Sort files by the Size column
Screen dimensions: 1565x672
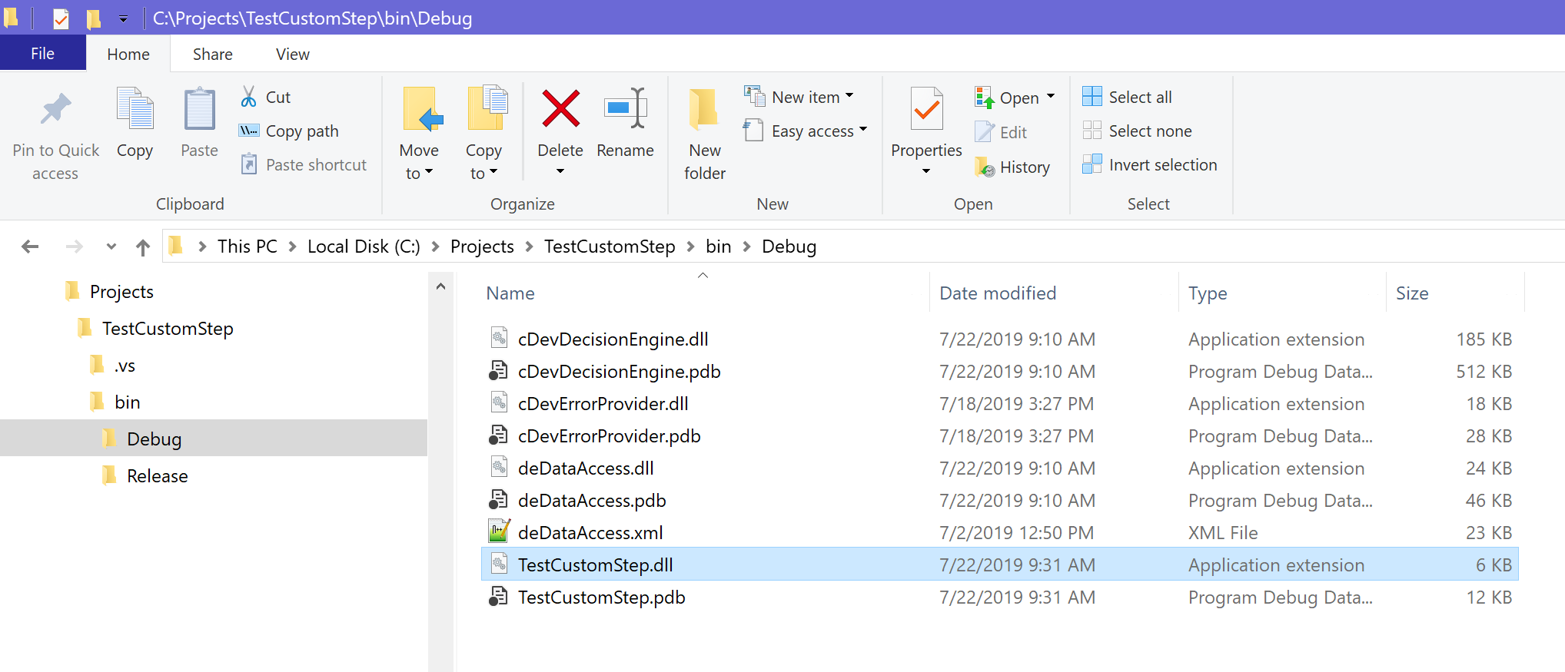pos(1412,293)
